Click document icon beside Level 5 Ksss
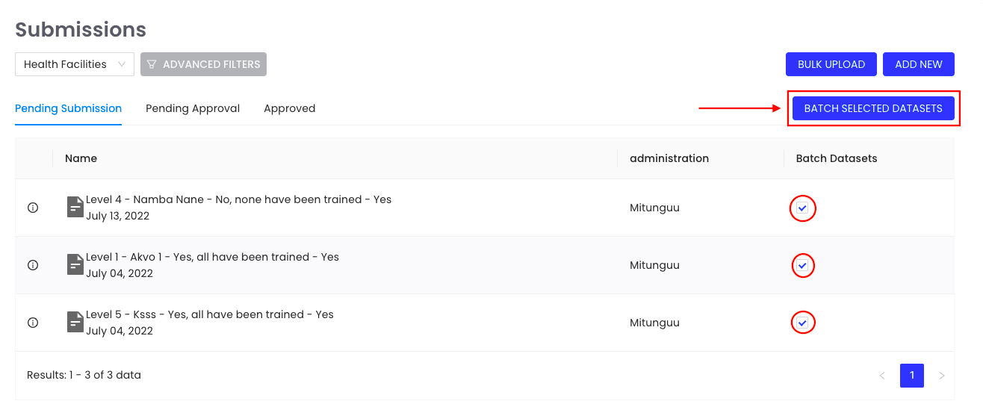 point(75,322)
